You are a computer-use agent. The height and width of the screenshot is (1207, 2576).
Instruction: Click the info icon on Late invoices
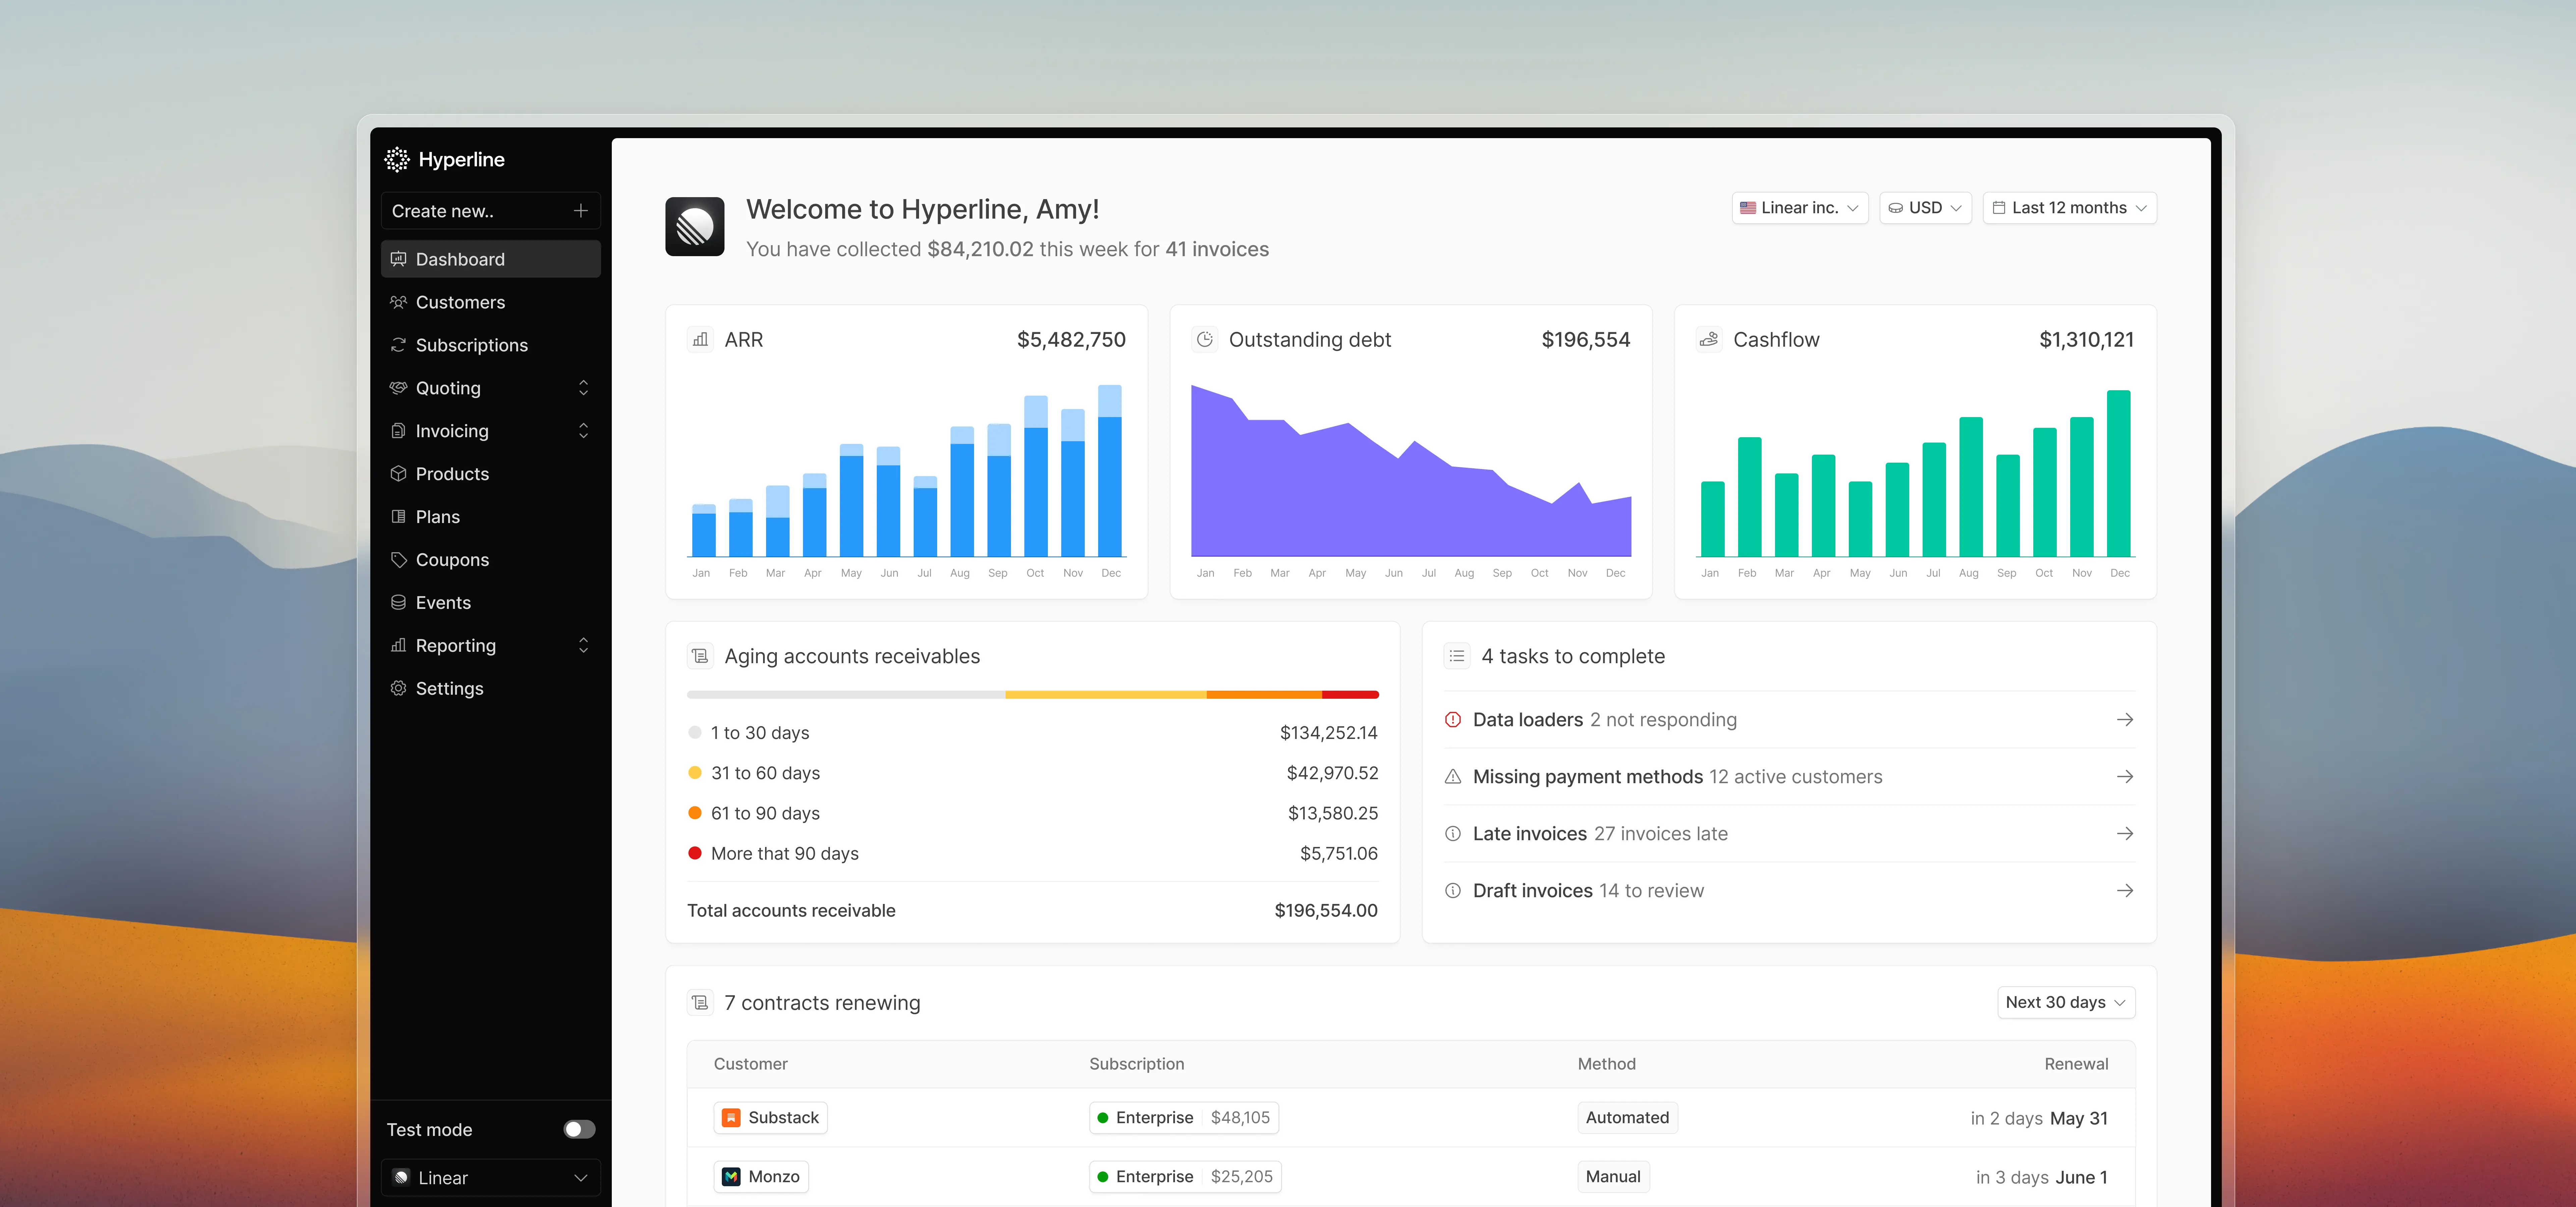pos(1453,833)
